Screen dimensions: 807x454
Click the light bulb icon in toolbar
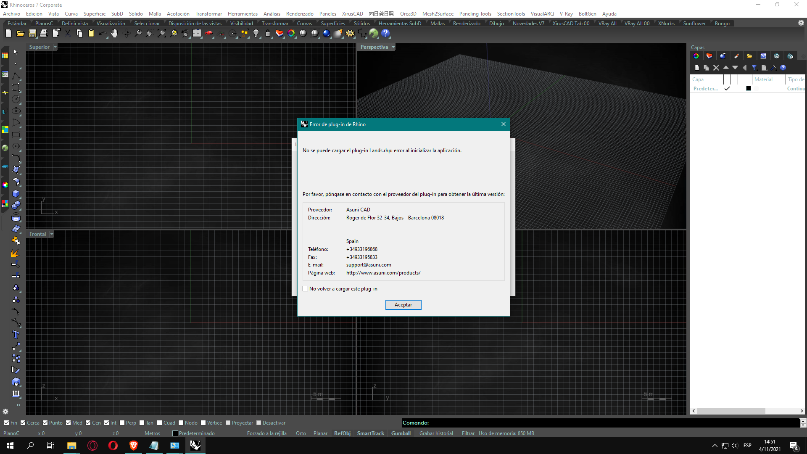256,33
